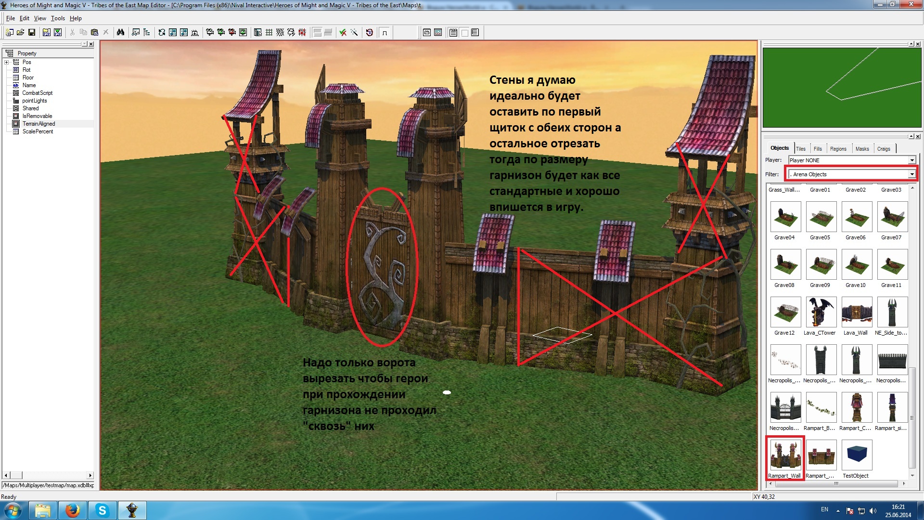
Task: Click the refresh arrows toolbar icon
Action: click(x=162, y=32)
